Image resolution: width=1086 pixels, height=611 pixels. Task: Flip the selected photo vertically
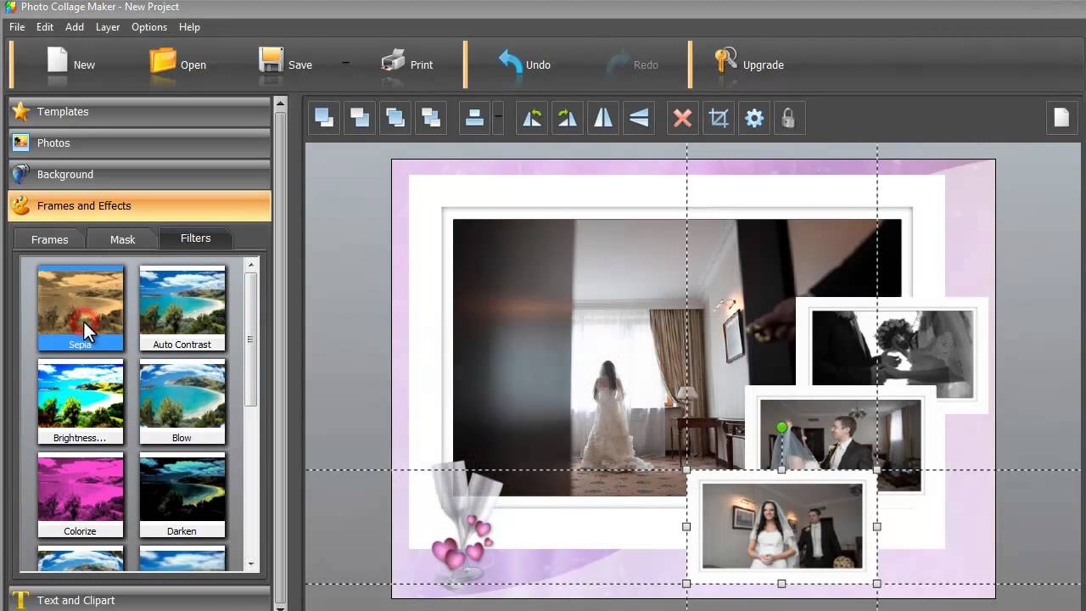click(x=639, y=118)
